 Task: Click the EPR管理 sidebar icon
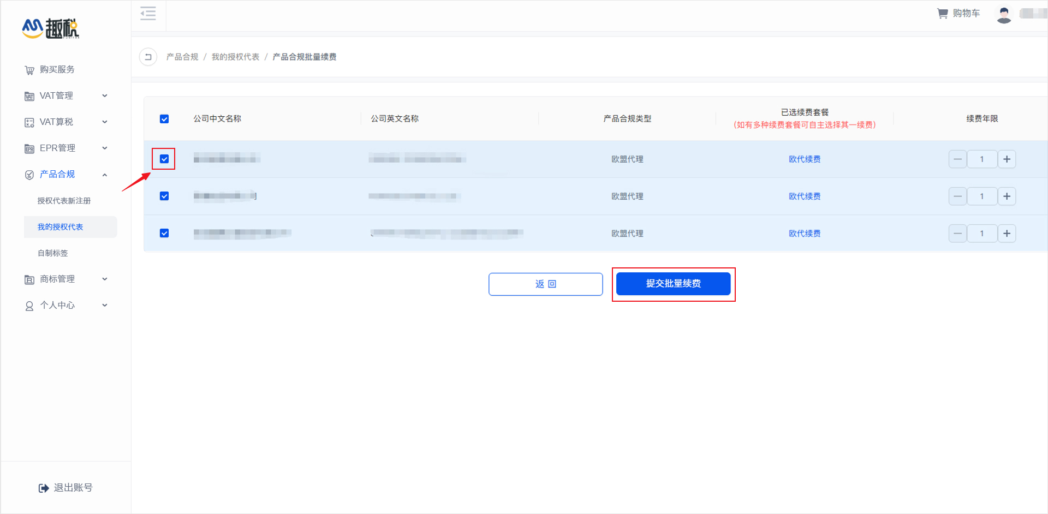coord(29,148)
